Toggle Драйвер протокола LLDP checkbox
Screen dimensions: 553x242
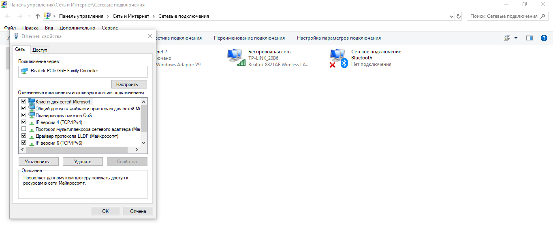pos(23,136)
